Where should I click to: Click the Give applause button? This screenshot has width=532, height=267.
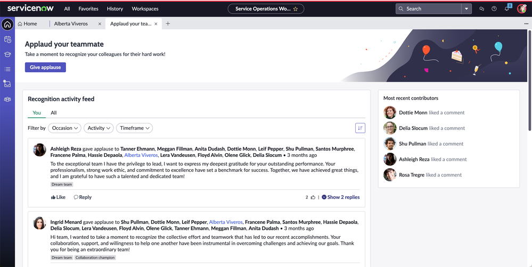coord(45,68)
